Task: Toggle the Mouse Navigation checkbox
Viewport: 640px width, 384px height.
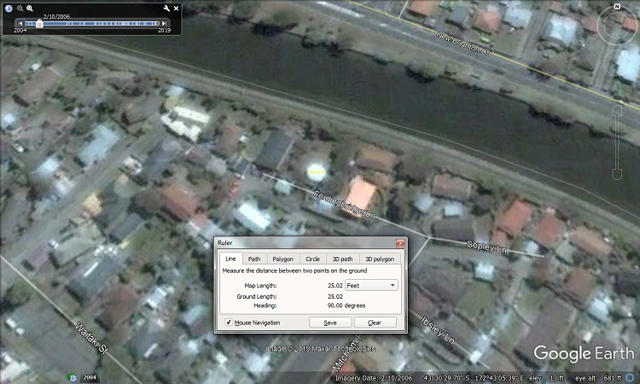Action: pos(229,323)
